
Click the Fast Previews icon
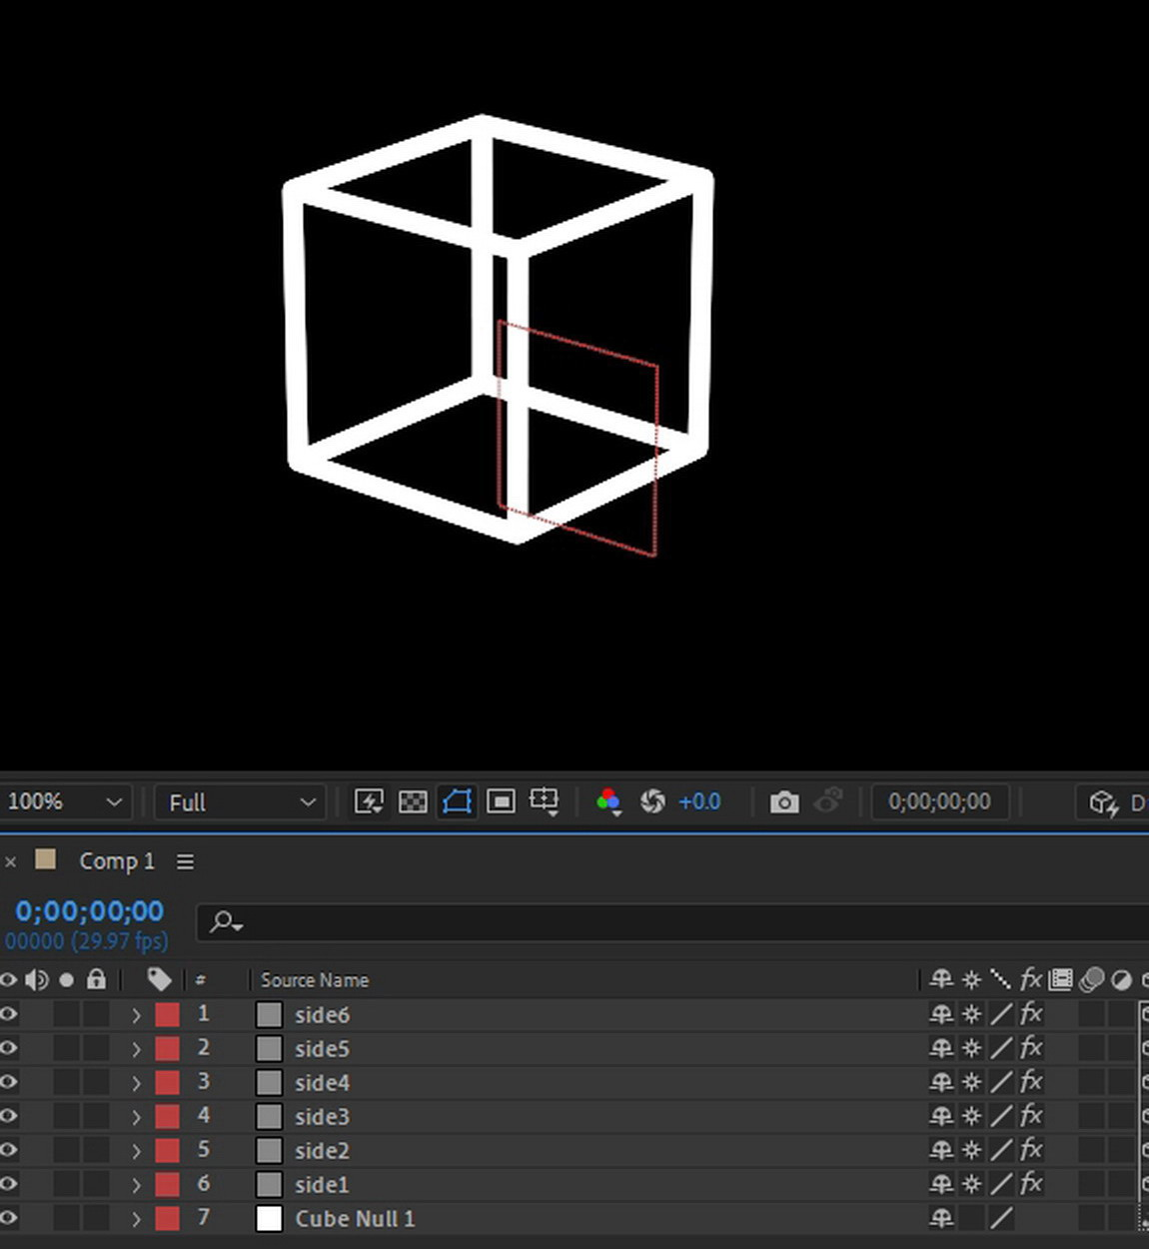pyautogui.click(x=369, y=801)
